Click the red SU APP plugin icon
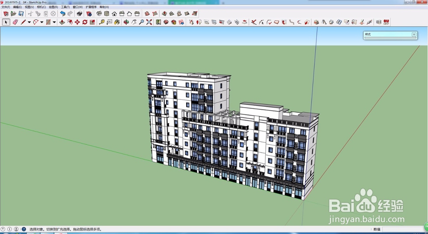 pos(386,22)
